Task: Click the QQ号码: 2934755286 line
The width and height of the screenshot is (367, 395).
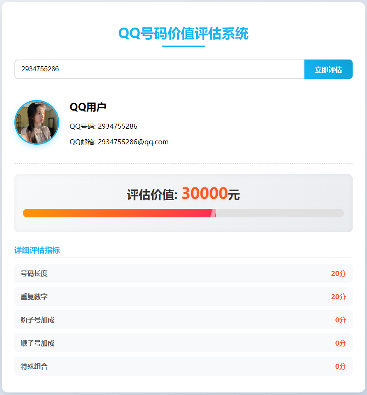Action: [104, 126]
